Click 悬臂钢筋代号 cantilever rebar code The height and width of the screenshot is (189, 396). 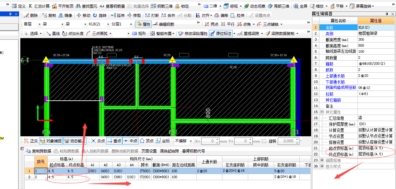point(194,151)
